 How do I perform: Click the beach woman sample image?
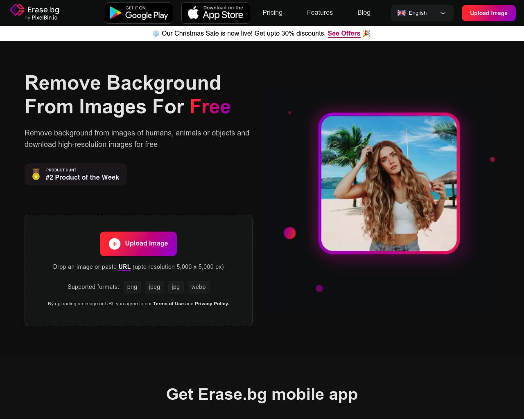pos(389,183)
